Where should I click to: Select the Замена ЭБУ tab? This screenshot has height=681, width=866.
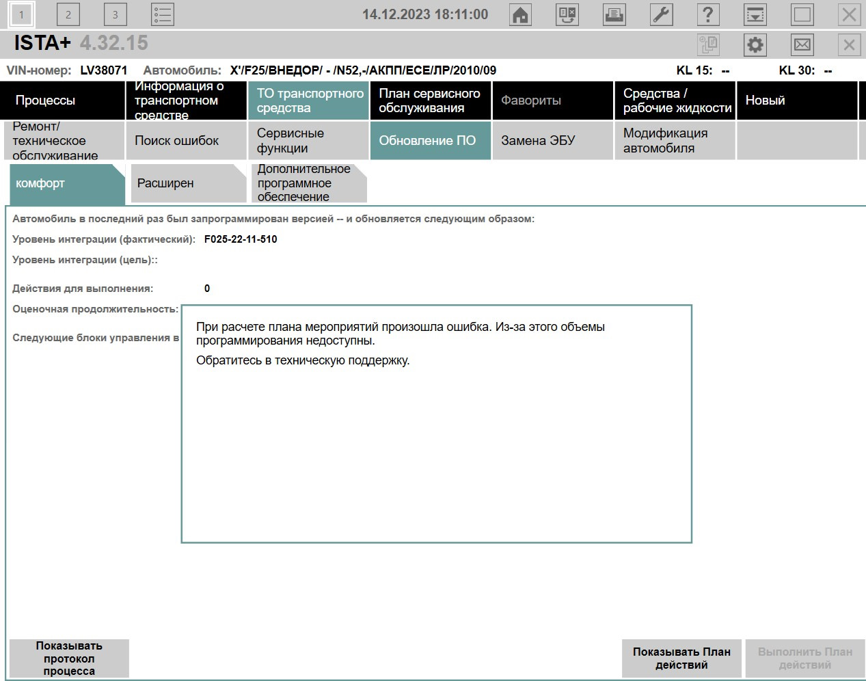[552, 141]
